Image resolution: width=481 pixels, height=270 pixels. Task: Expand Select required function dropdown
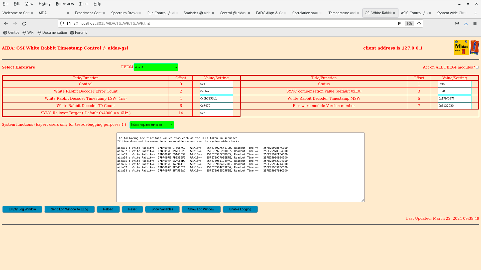152,125
